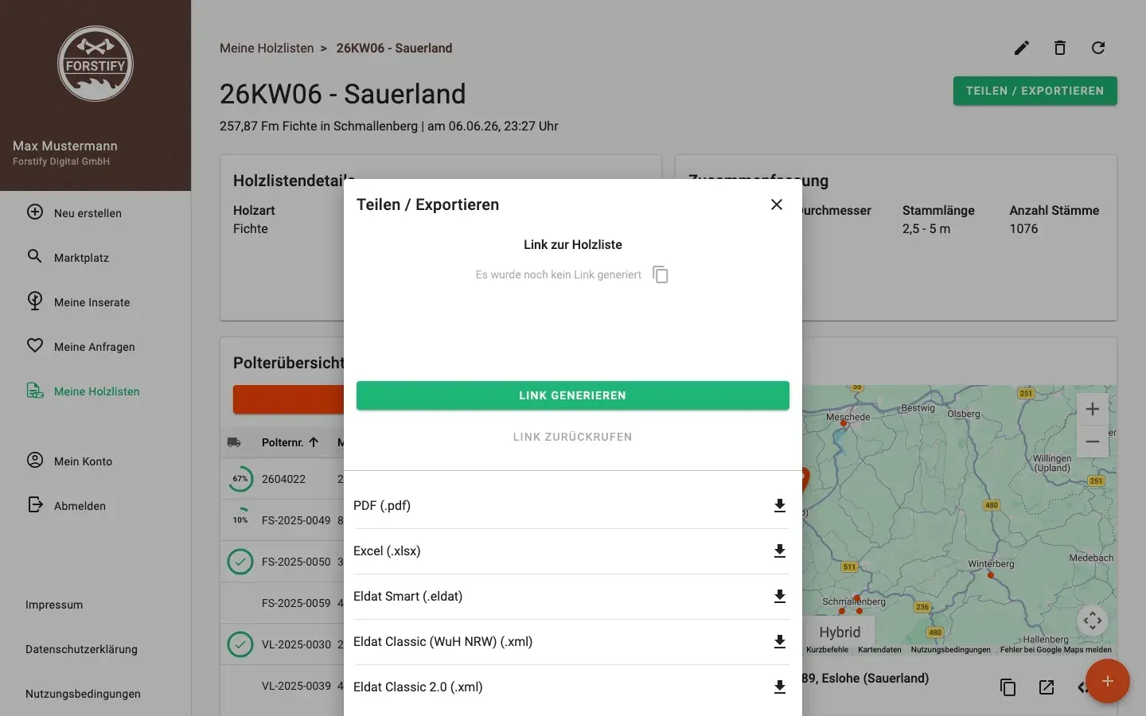This screenshot has height=716, width=1146.
Task: Copy the Holzliste link icon
Action: (x=661, y=274)
